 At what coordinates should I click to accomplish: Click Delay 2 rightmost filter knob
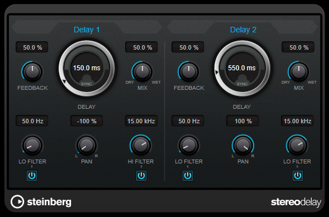(x=297, y=145)
